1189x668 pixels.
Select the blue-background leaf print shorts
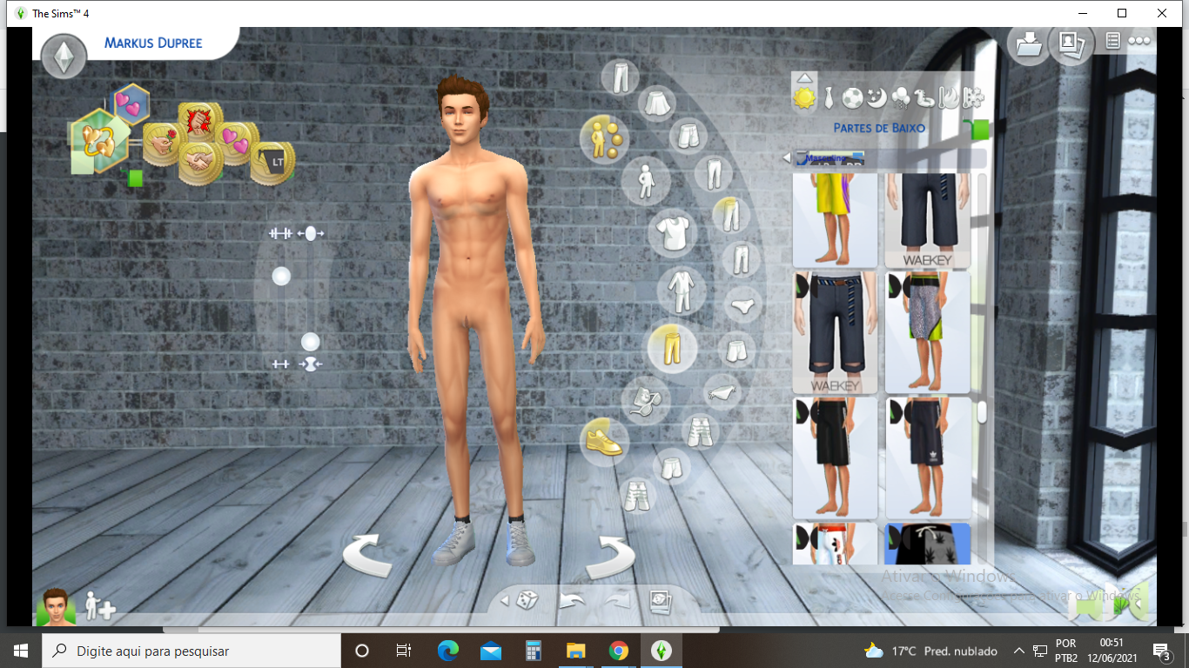(928, 544)
